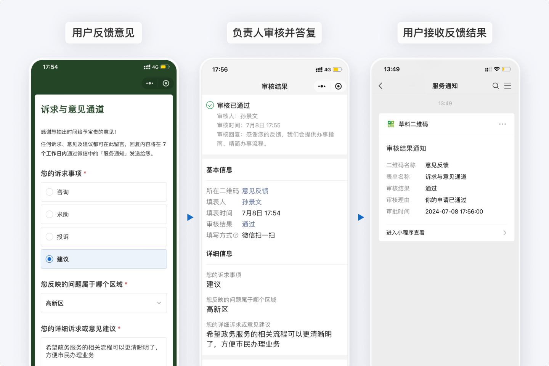Tap the help icon next to 填写方式

[236, 236]
